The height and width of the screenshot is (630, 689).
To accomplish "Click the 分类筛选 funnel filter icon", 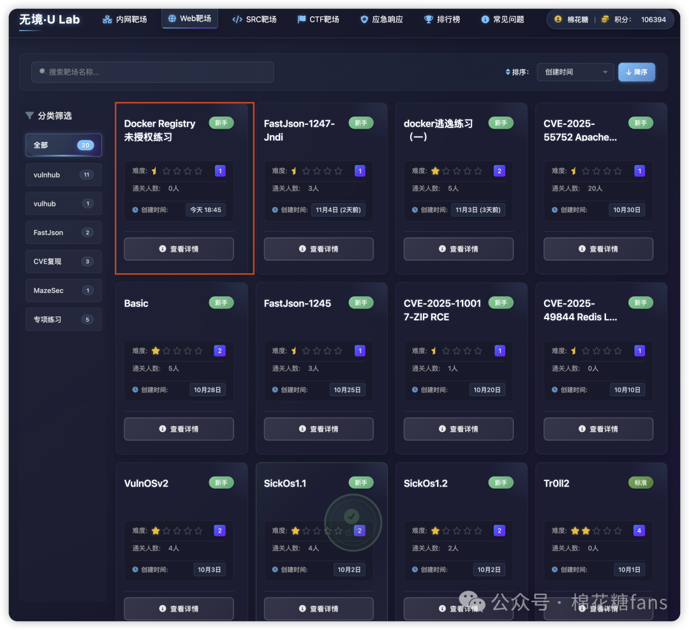I will coord(29,116).
